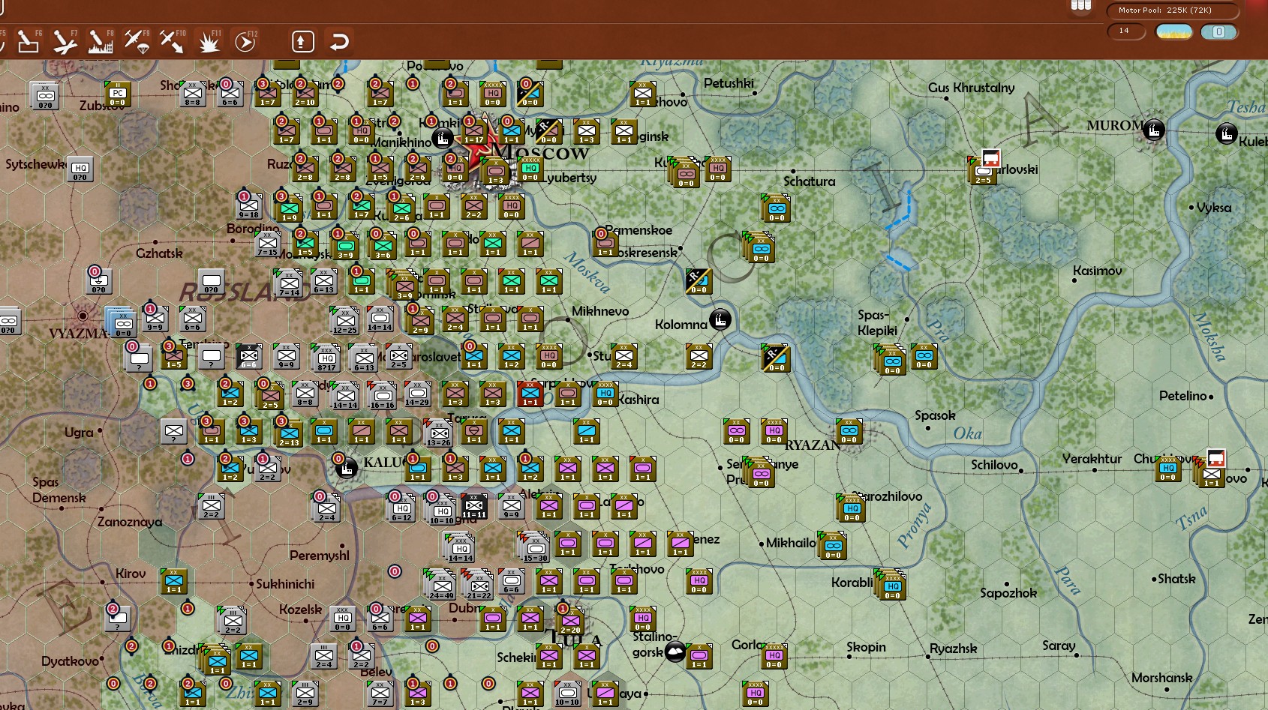The height and width of the screenshot is (710, 1268).
Task: Select the 13=26 German stack near Tarusa
Action: point(439,433)
